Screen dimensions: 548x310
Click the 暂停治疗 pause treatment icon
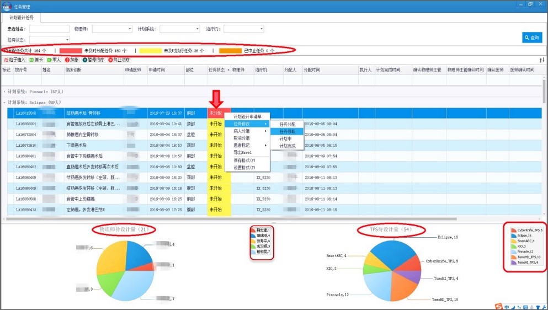85,60
